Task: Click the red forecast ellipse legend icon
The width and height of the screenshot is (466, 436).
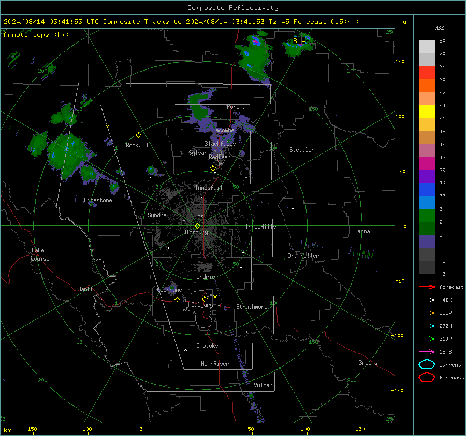Action: [427, 377]
